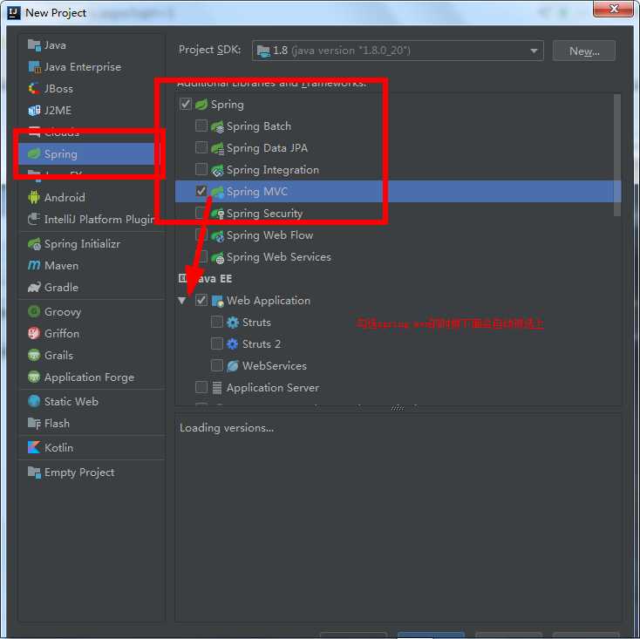Toggle the Web Application checkbox

(x=201, y=300)
